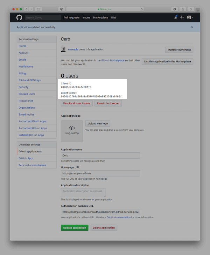
Task: Go back with Safari back arrow
Action: coord(26,9)
